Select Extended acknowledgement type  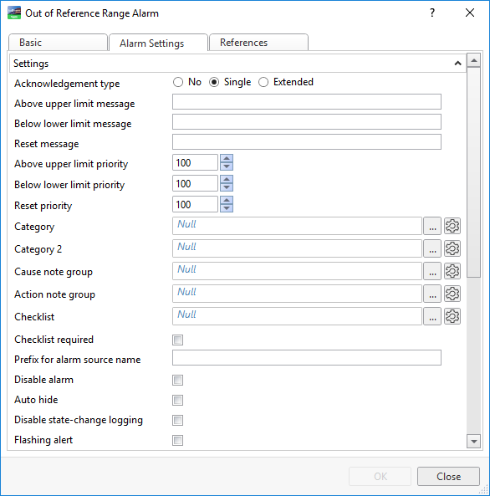click(263, 82)
